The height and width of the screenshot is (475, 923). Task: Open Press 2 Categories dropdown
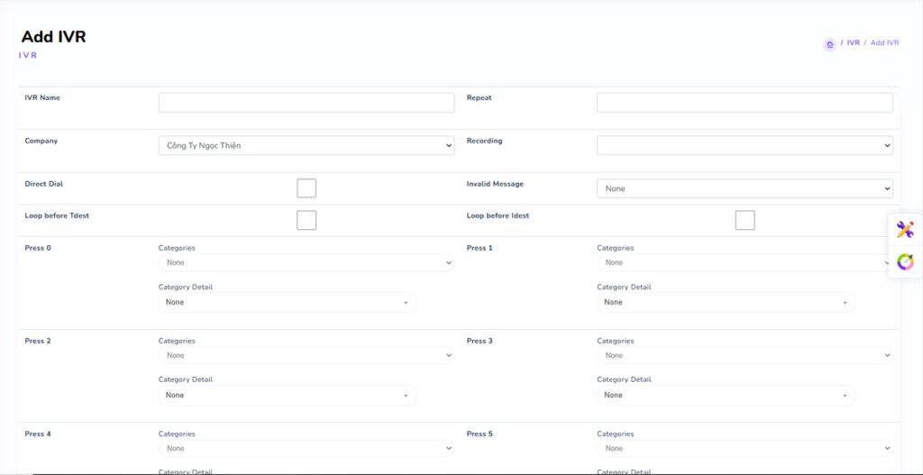tap(306, 355)
